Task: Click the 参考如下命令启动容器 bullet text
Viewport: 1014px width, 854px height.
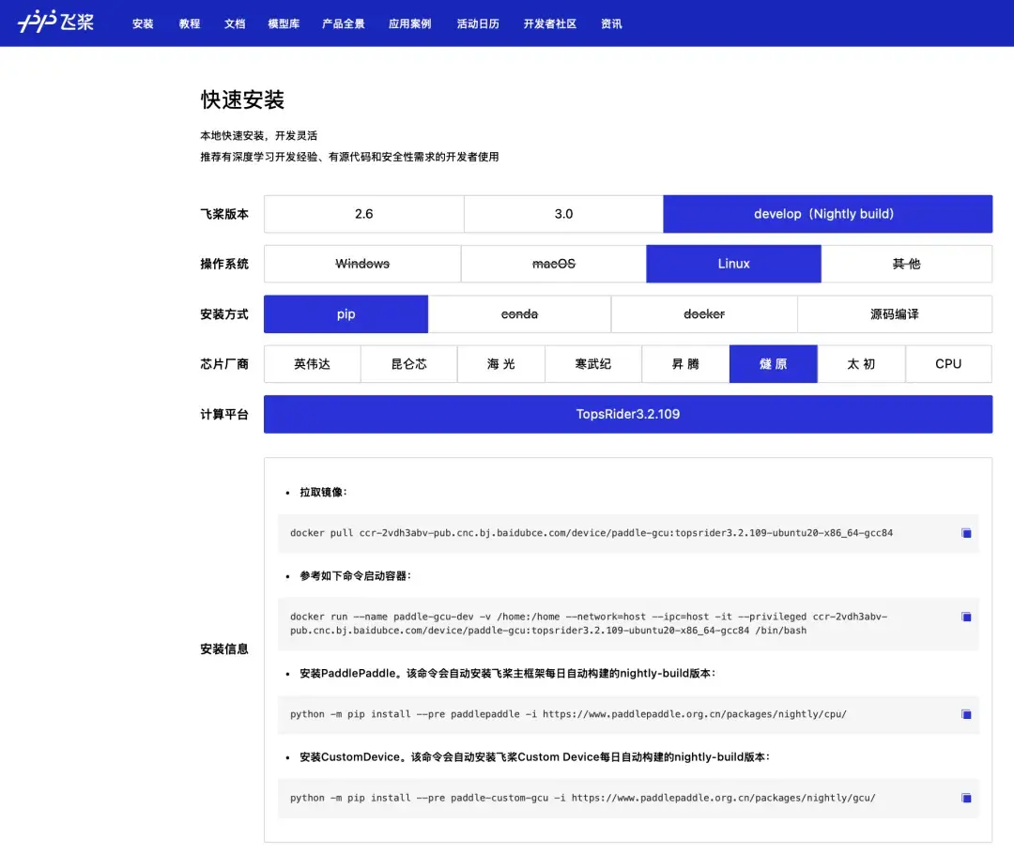Action: [x=355, y=576]
